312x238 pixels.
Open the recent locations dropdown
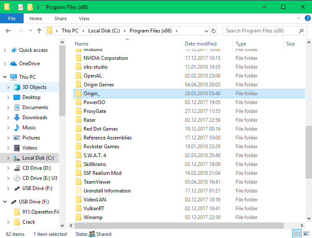click(x=30, y=31)
